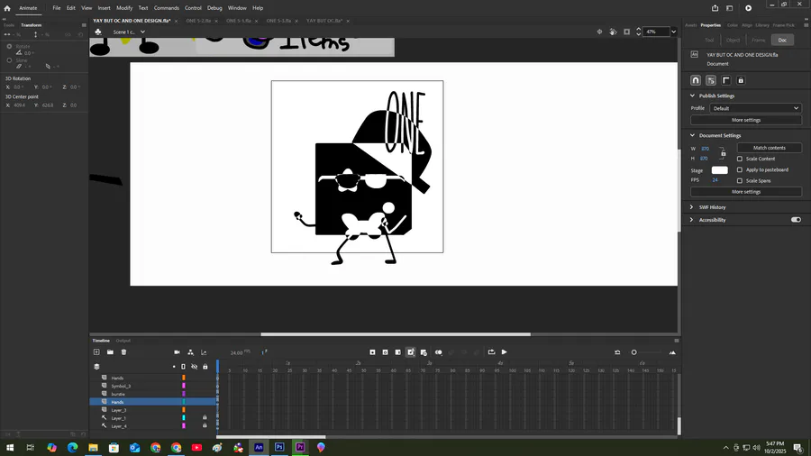Open the workspace switcher icon at the top right
Screen dimensions: 811x456
730,8
